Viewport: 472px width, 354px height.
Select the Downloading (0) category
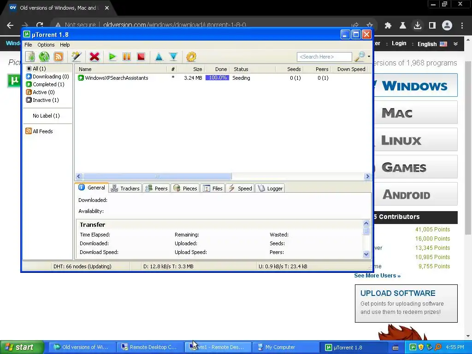point(47,77)
